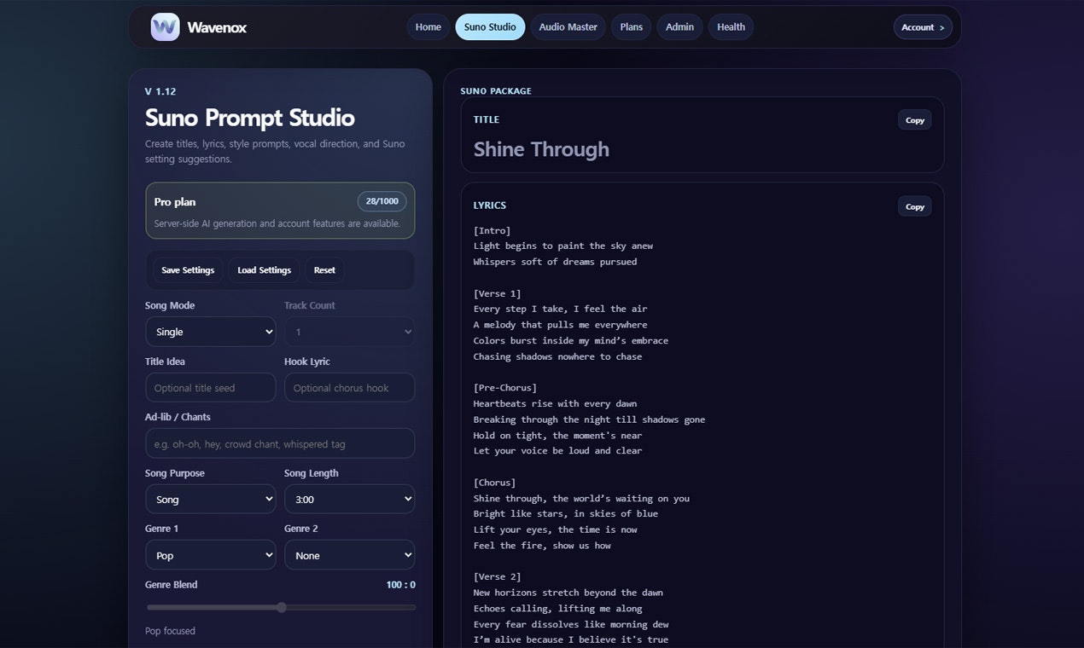The height and width of the screenshot is (648, 1084).
Task: Open the Health nav tab
Action: pyautogui.click(x=731, y=27)
